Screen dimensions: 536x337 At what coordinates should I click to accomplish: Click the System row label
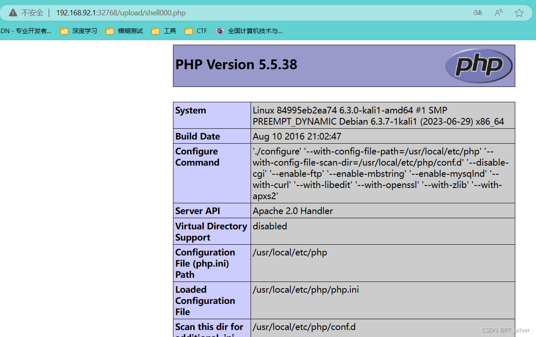[212, 115]
